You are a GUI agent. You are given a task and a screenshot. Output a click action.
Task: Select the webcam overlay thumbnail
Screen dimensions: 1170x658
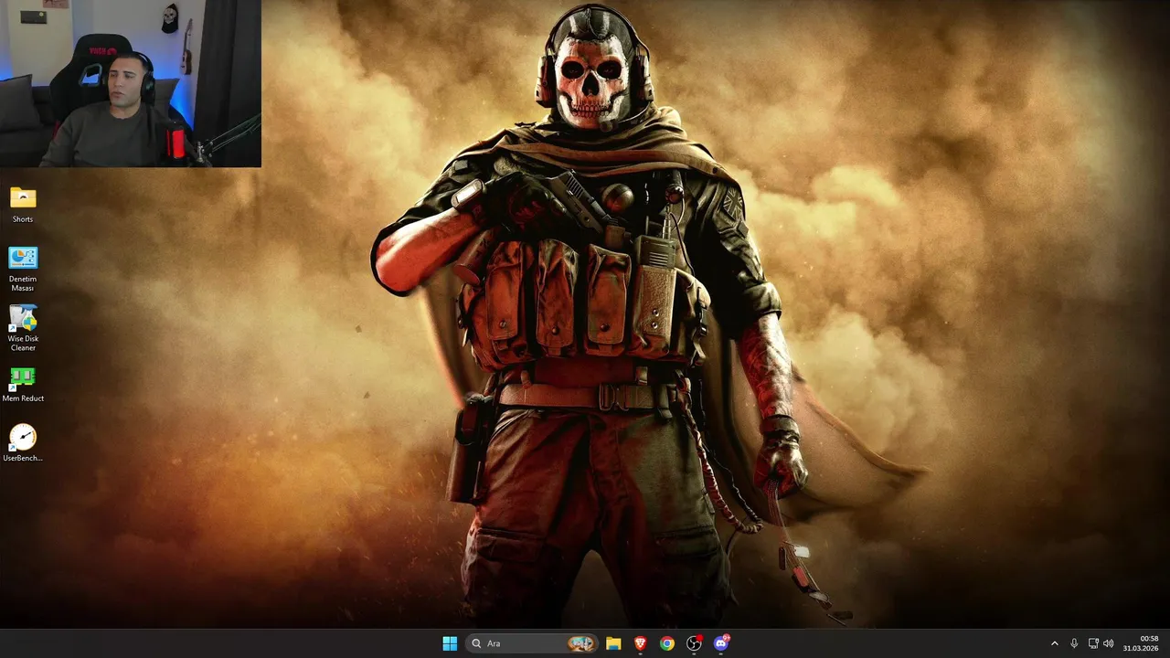tap(131, 83)
